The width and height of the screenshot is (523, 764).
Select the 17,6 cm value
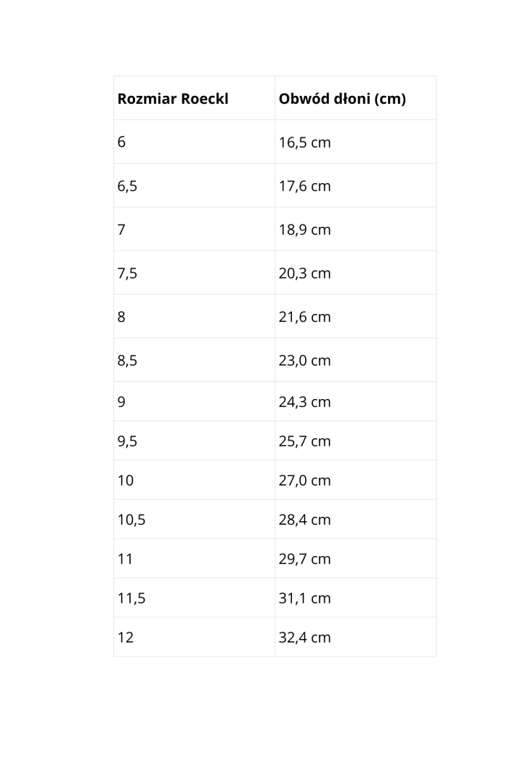coord(304,186)
